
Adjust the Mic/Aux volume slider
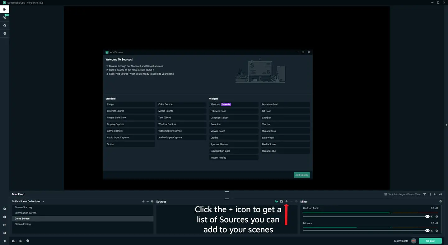tap(366, 231)
